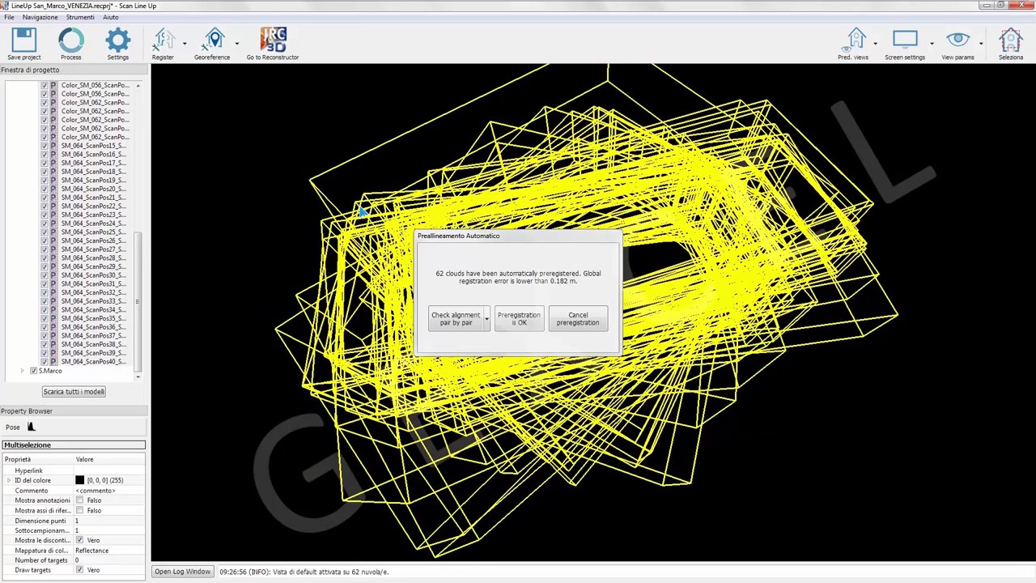1036x583 pixels.
Task: Disable Mostra le discontinuità checkbox
Action: [x=79, y=540]
